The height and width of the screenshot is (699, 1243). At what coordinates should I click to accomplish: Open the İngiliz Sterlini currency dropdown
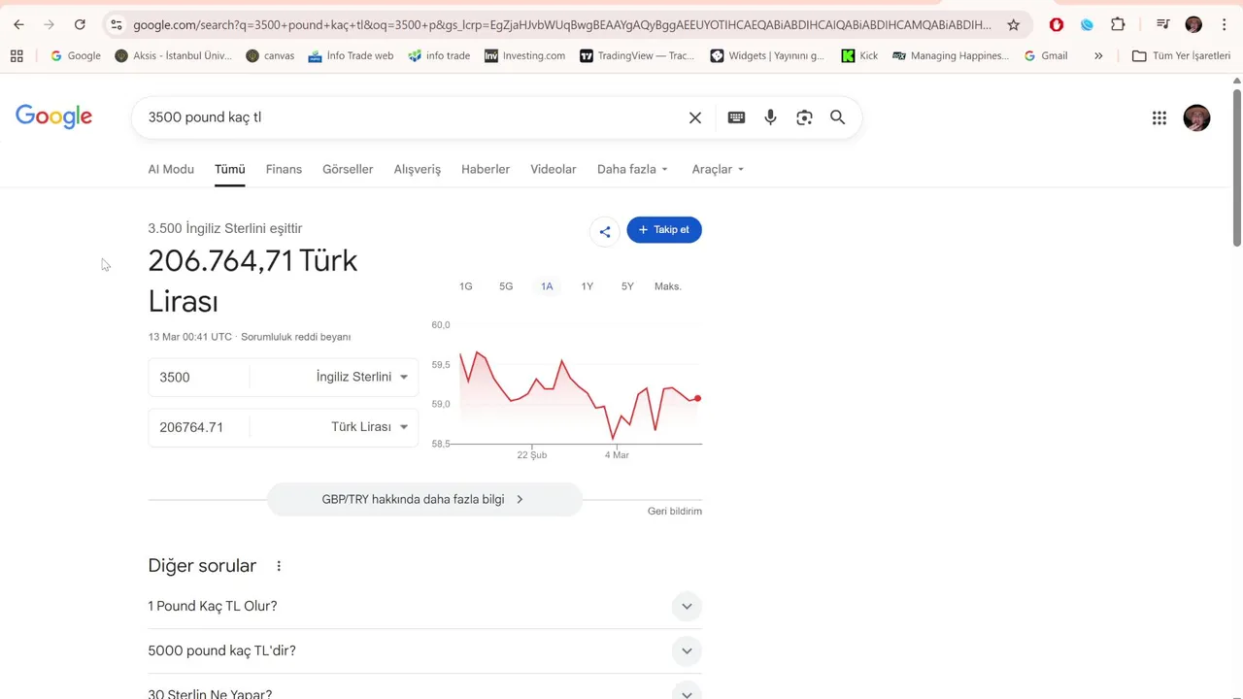361,377
